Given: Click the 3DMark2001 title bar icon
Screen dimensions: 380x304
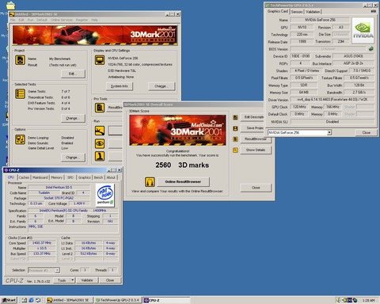Looking at the screenshot, I should (x=12, y=14).
